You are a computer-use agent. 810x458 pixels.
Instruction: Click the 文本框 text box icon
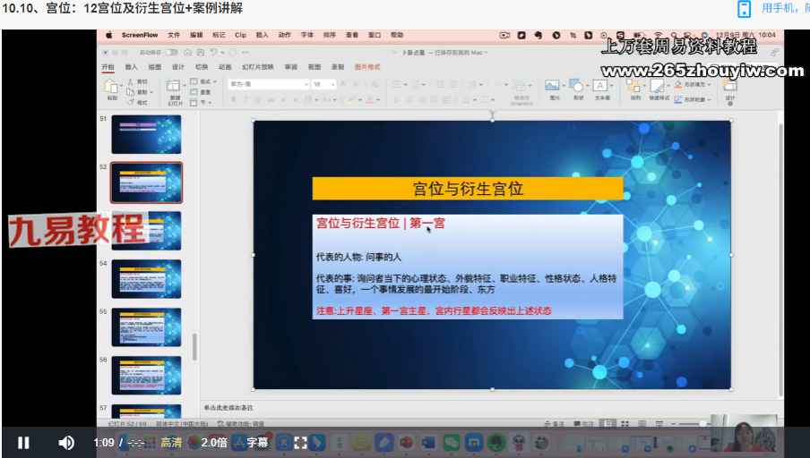(x=600, y=86)
